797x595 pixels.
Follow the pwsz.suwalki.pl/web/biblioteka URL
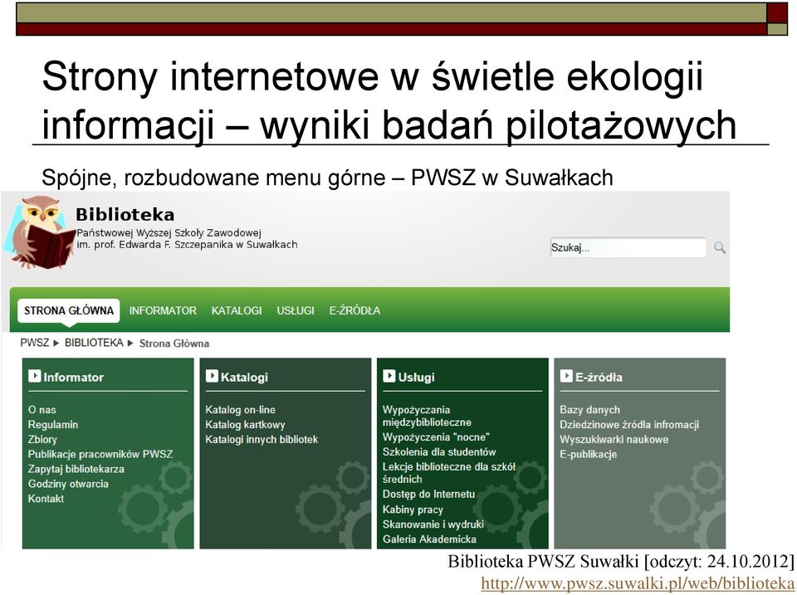coord(638,583)
